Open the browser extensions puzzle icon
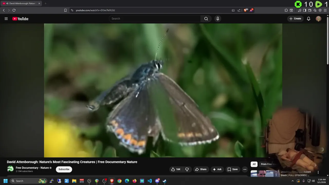Screen dimensions: 329x185 tap(286, 10)
